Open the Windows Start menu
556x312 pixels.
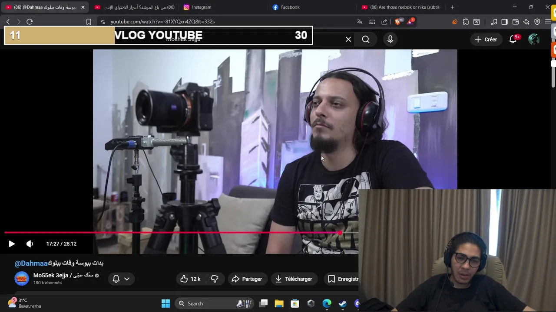[165, 304]
